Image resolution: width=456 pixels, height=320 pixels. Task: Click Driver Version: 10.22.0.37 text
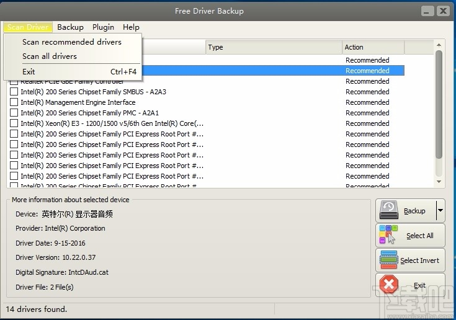(x=56, y=257)
